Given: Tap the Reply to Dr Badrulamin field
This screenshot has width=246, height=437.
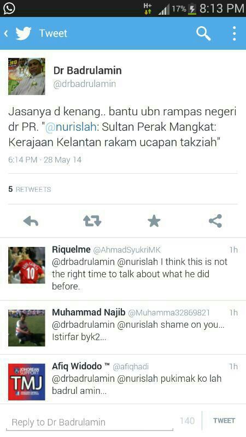Looking at the screenshot, I should click(x=89, y=422).
